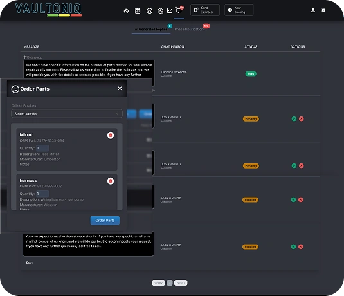
Task: Approve the third JOSIAH WHITE pending reply
Action: click(294, 200)
